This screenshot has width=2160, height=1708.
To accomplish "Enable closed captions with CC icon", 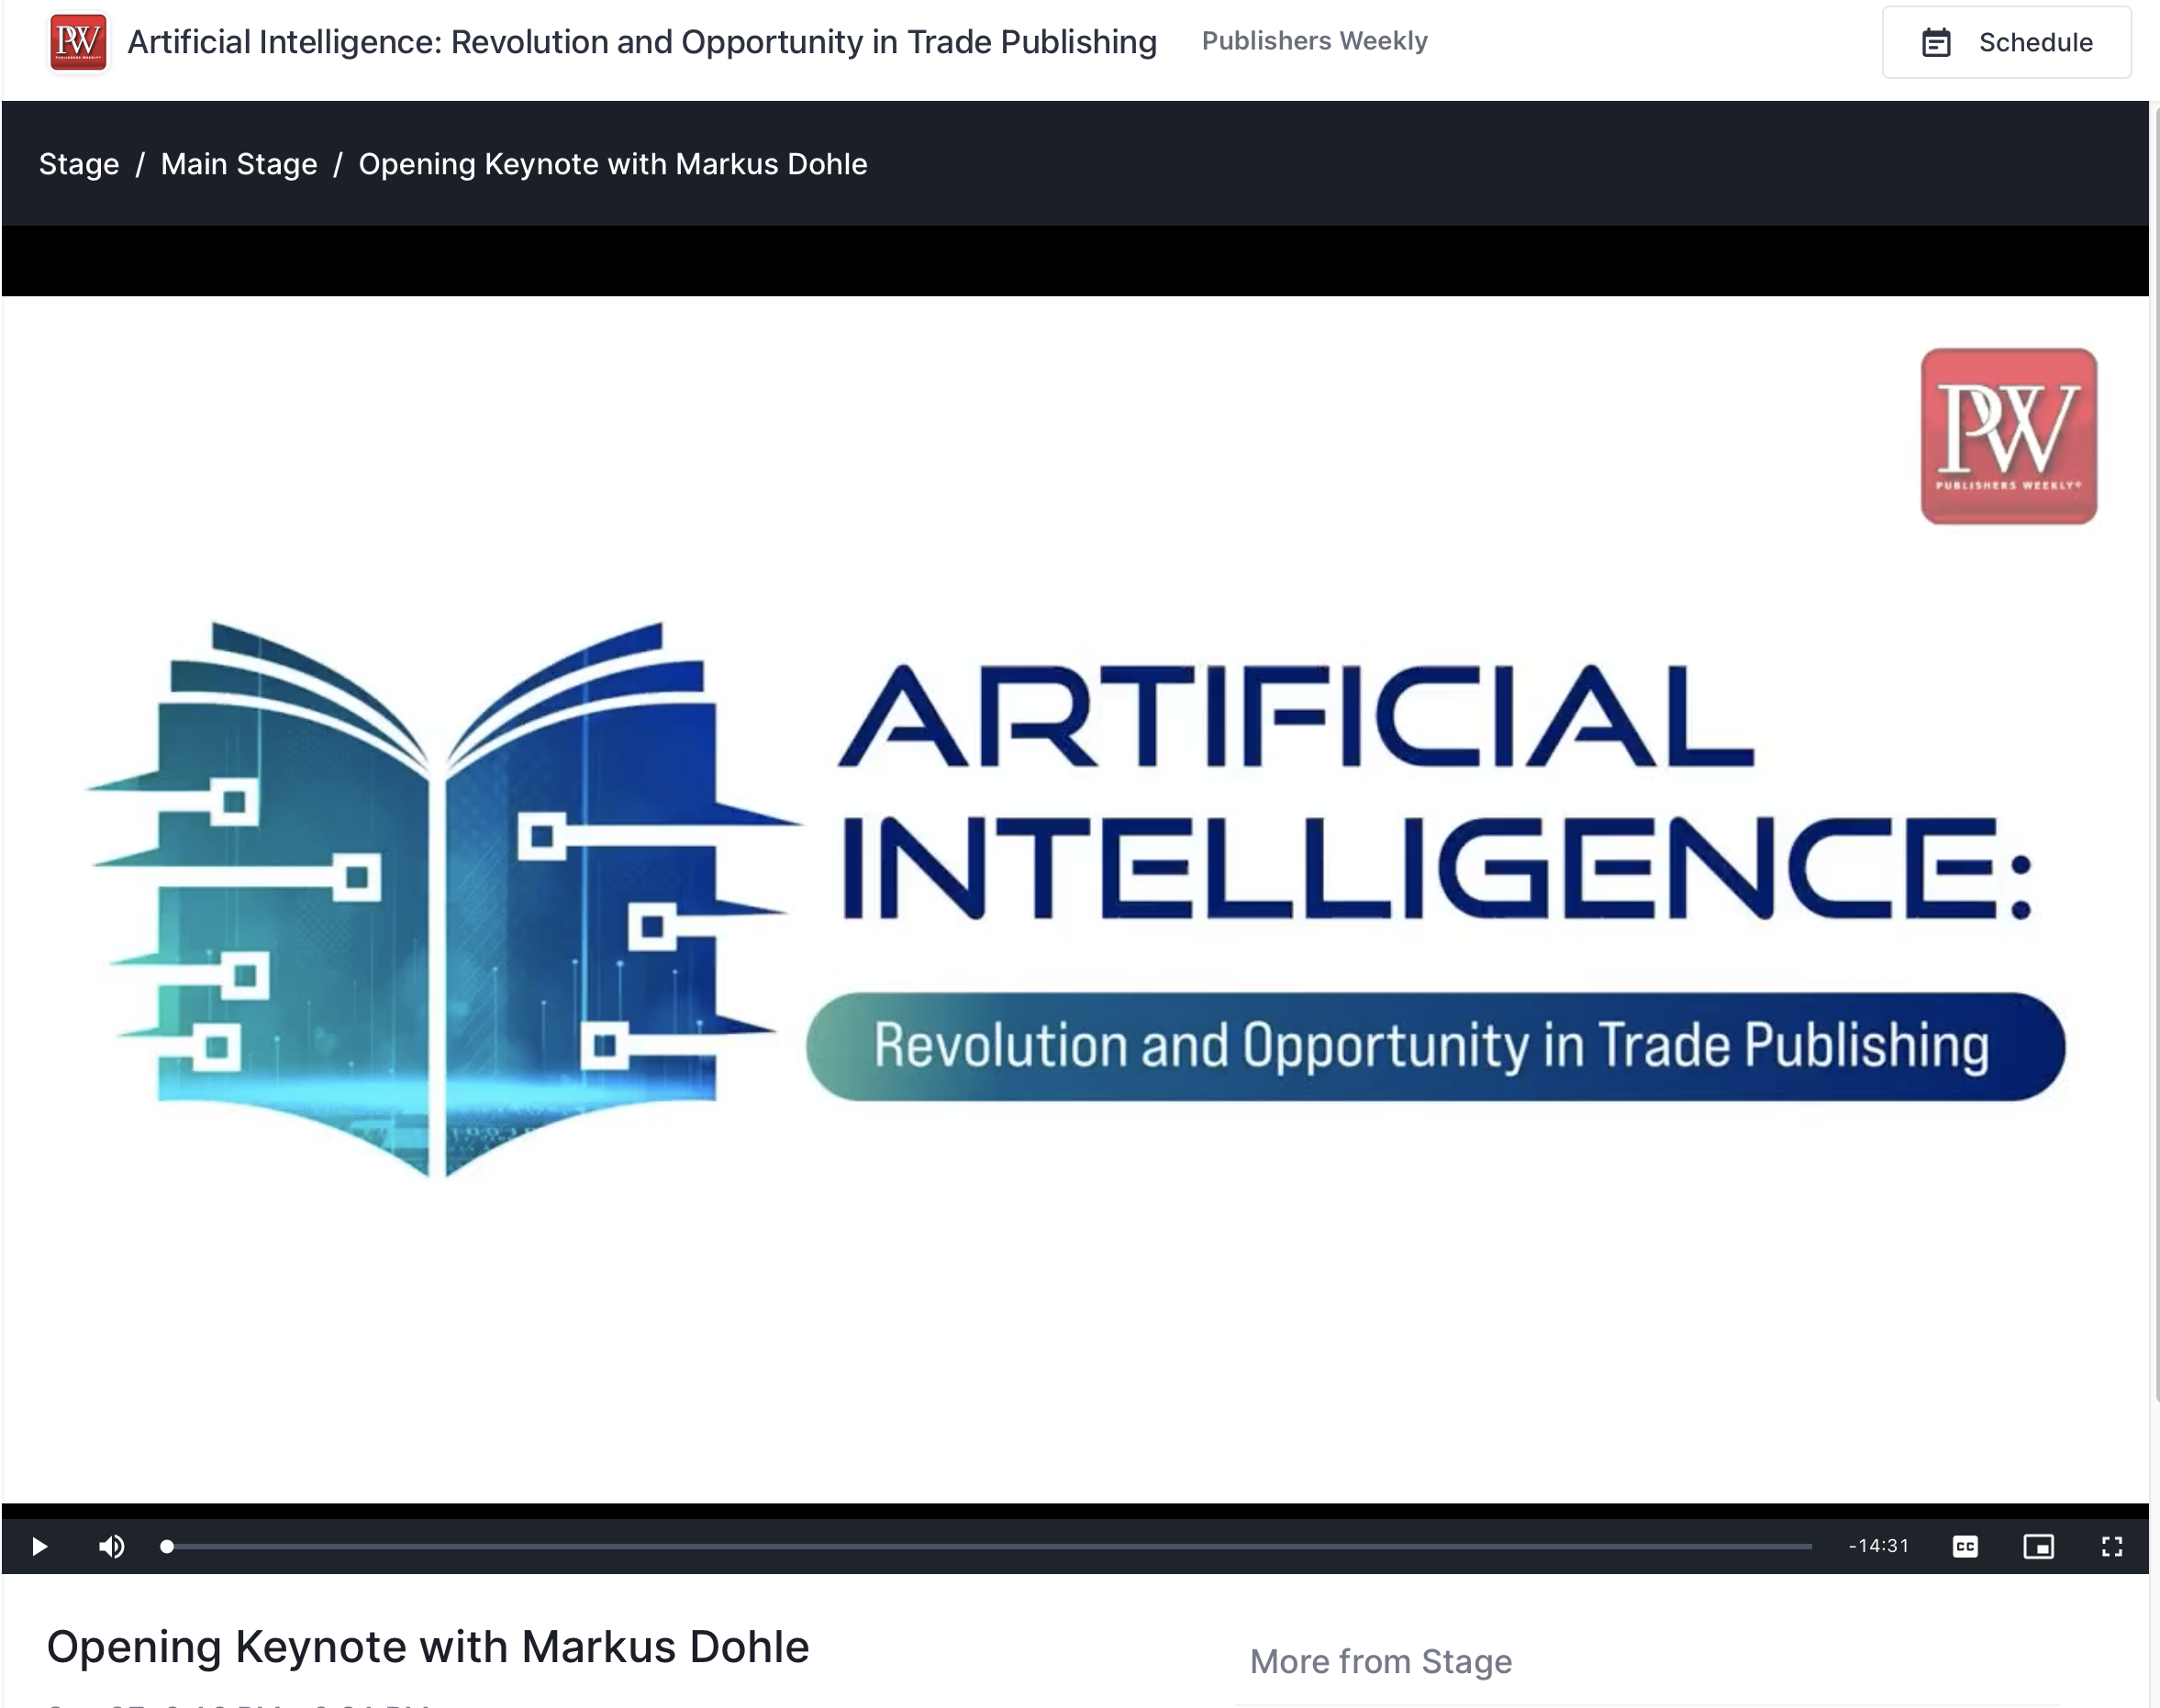I will (1964, 1546).
